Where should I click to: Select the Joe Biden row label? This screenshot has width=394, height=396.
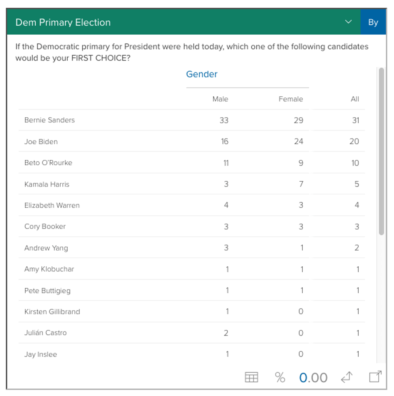pos(41,142)
